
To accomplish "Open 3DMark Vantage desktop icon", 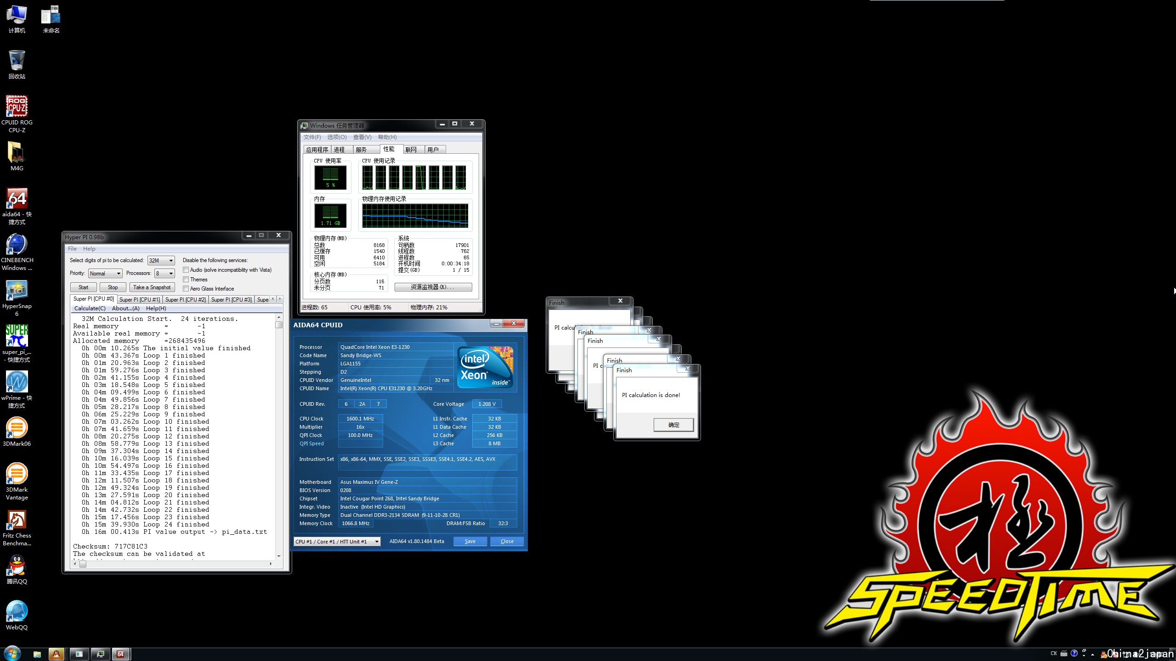I will (17, 481).
